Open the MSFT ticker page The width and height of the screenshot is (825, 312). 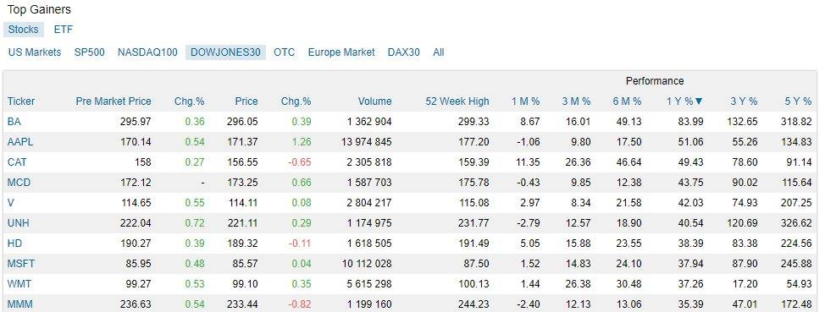tap(21, 264)
